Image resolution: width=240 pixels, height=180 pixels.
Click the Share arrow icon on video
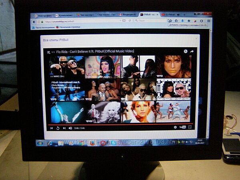pos(192,52)
